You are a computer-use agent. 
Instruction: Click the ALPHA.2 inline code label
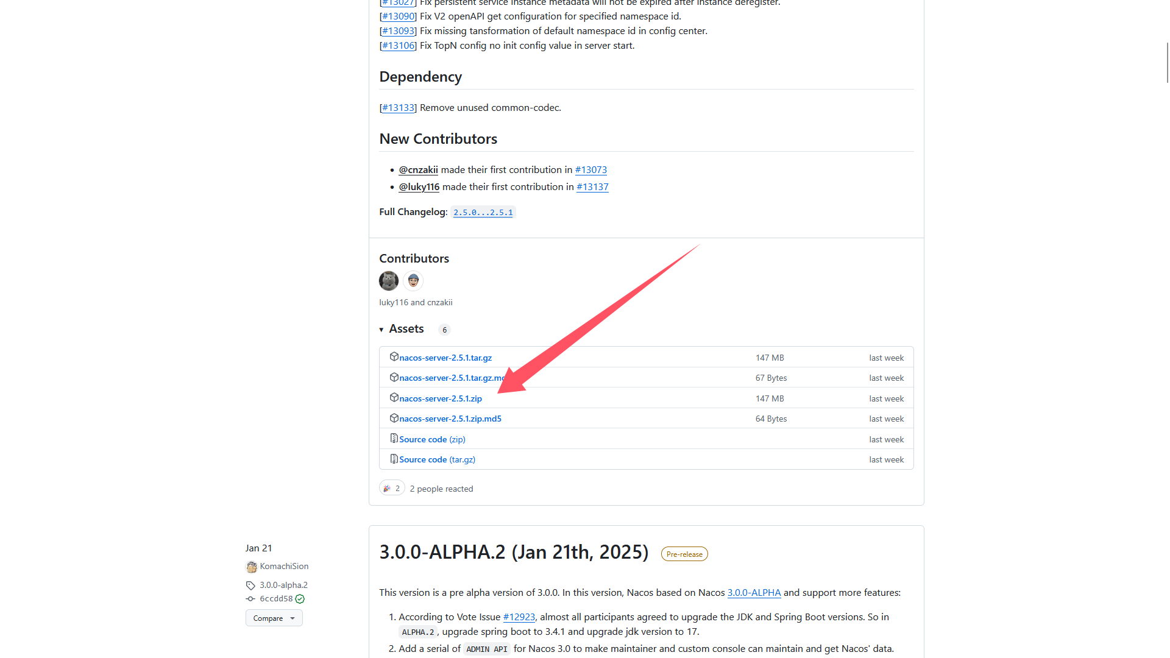click(x=418, y=632)
